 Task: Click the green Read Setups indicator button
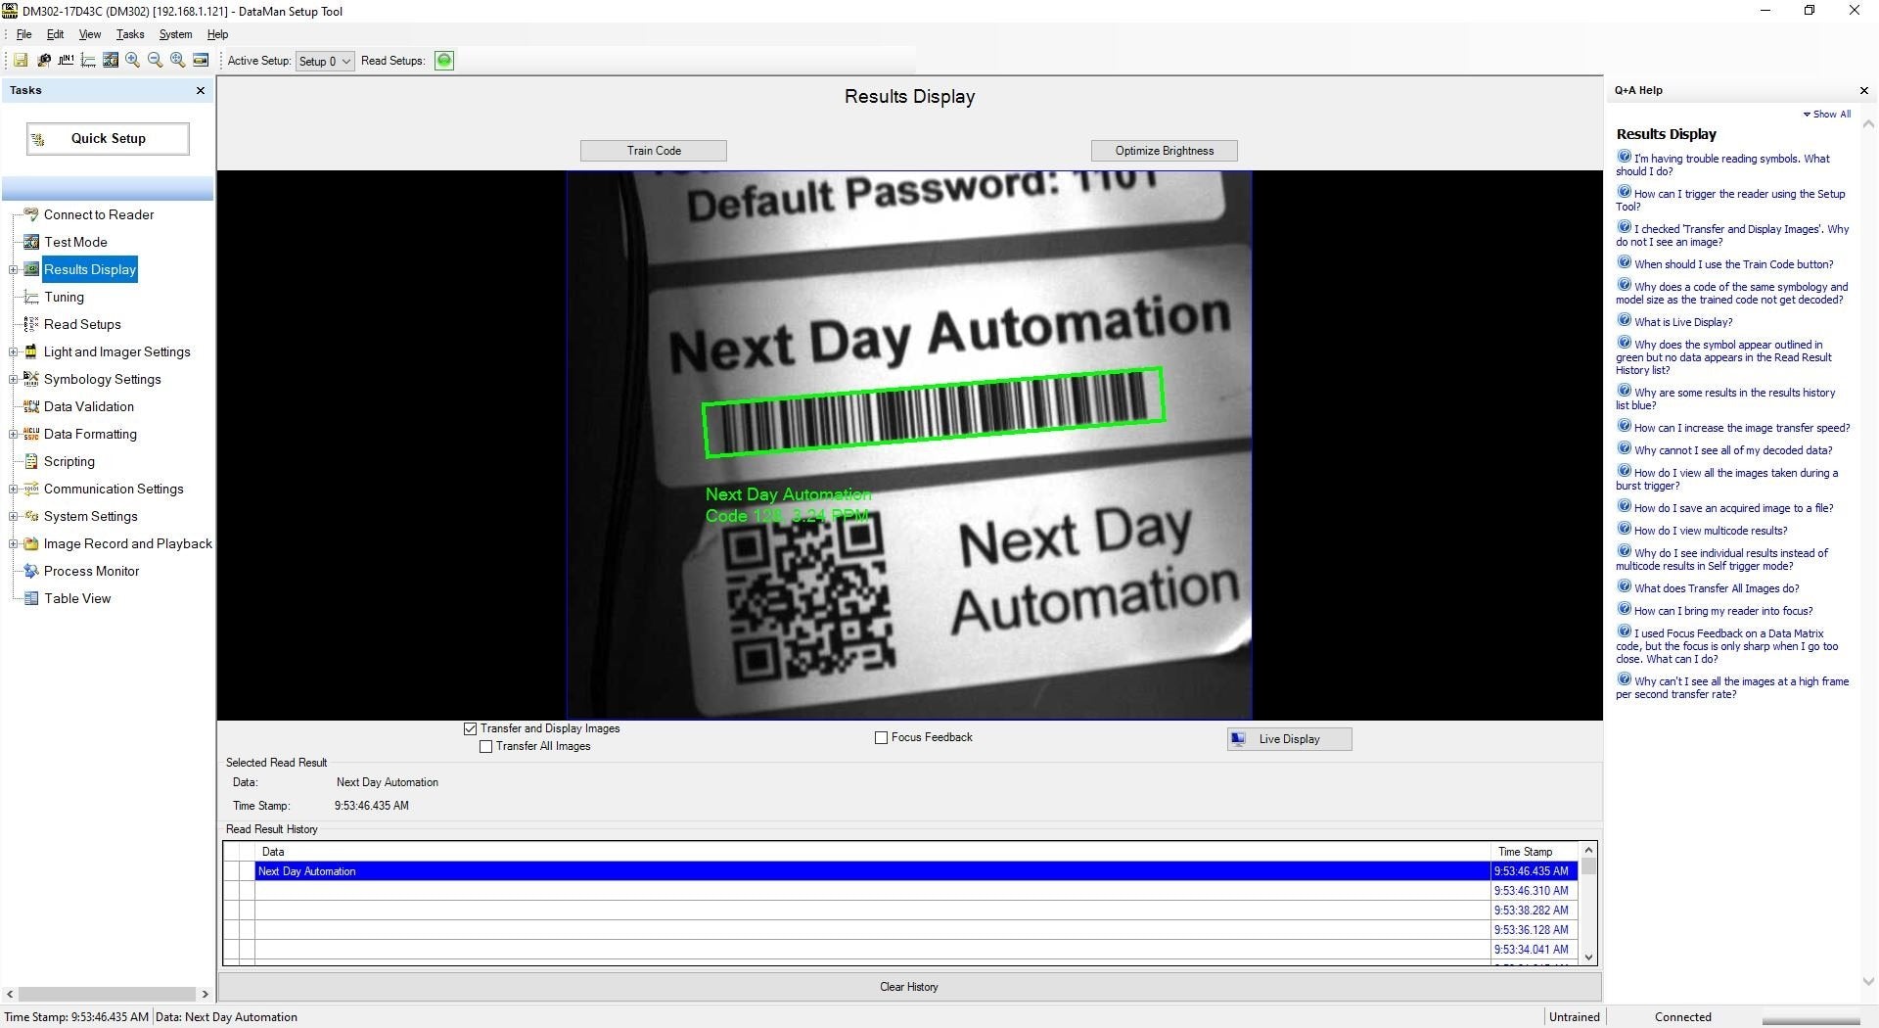444,61
